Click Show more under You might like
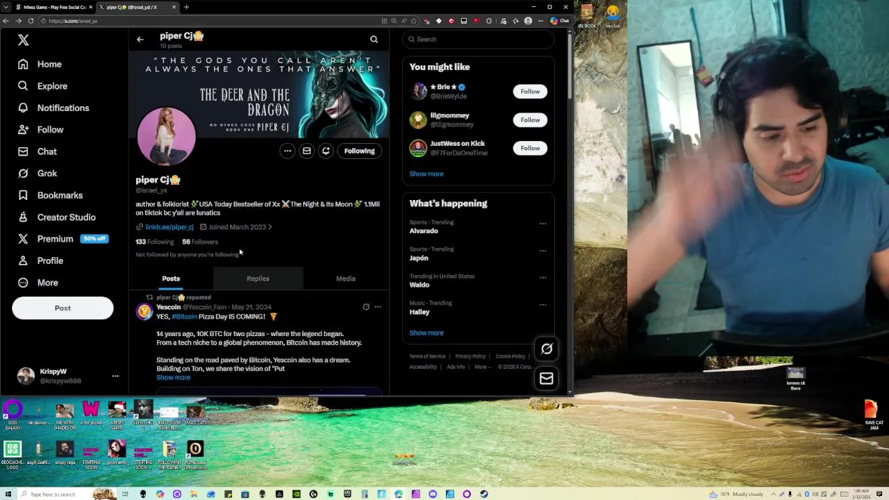 tap(426, 174)
